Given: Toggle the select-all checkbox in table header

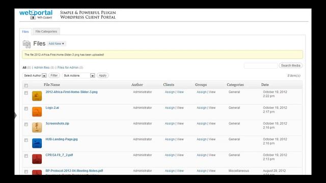Looking at the screenshot, I should [x=26, y=85].
